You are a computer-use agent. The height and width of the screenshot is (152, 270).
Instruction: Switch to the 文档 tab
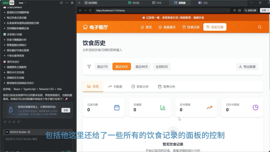(203, 3)
